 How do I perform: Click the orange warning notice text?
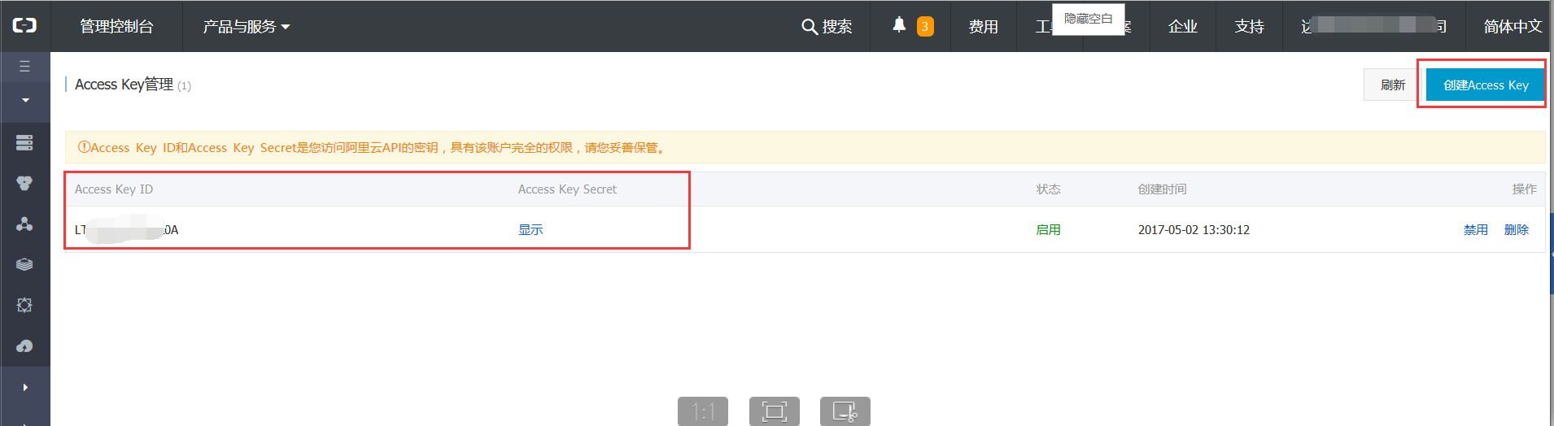373,148
